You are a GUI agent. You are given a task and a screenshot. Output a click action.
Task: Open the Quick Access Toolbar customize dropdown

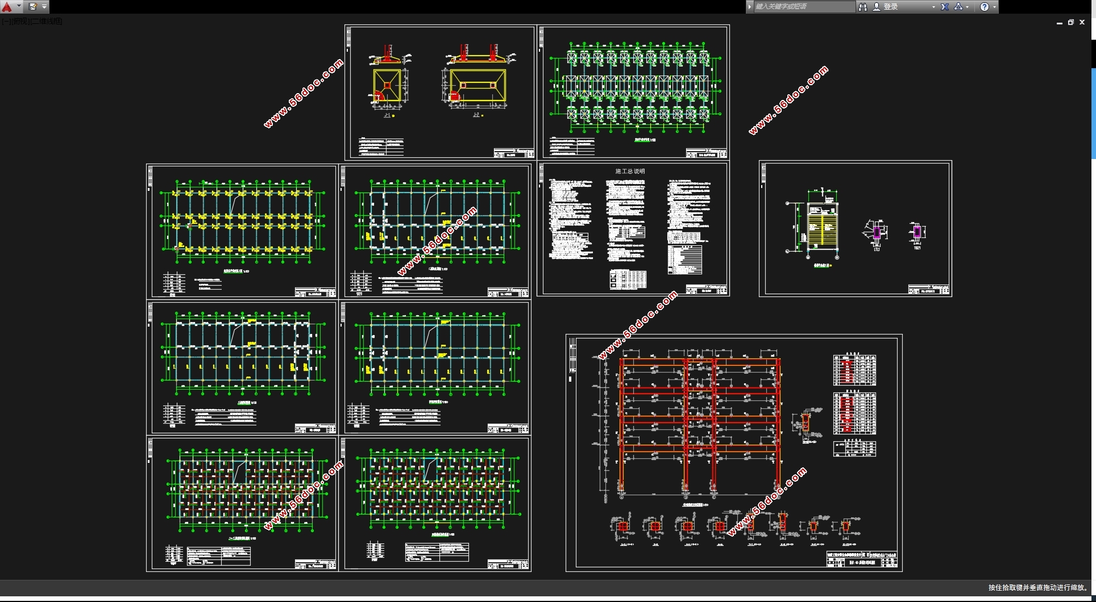pos(44,7)
